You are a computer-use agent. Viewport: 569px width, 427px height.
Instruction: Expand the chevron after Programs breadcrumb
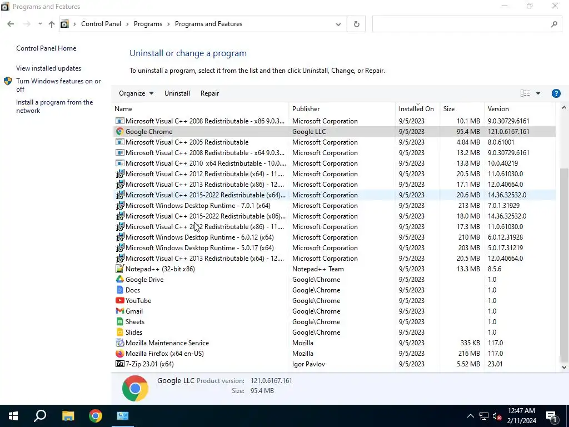point(169,24)
